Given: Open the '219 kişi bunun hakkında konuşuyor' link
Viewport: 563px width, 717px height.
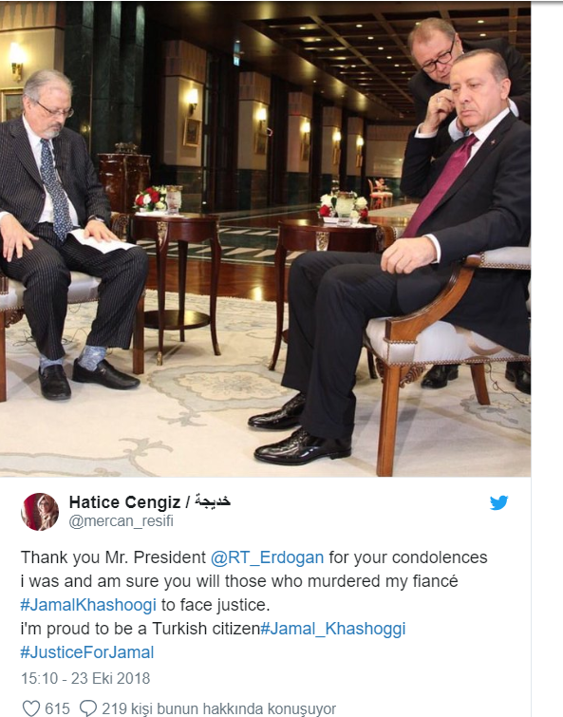Looking at the screenshot, I should click(x=219, y=708).
